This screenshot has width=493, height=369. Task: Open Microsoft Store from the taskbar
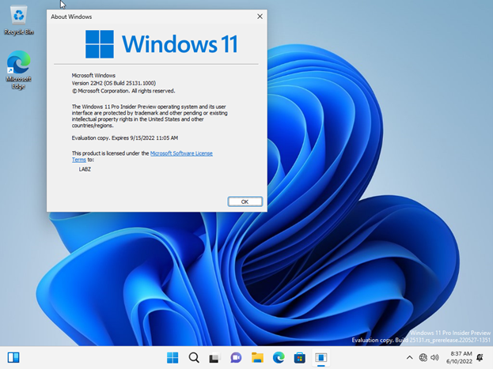click(299, 357)
